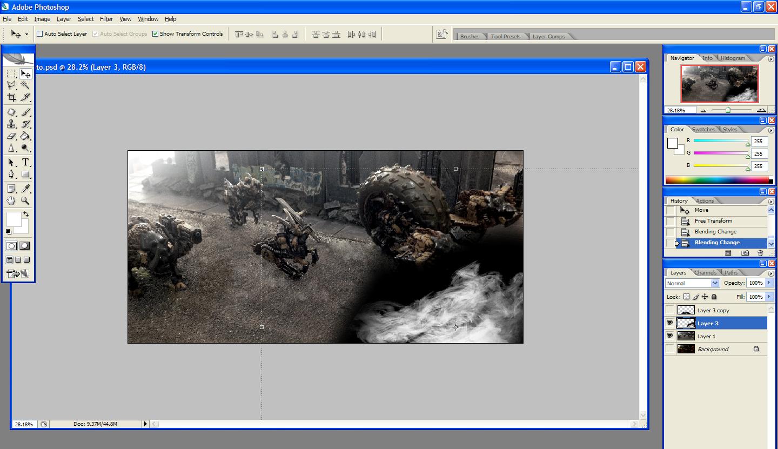Select the Rectangle shape tool
Viewport: 778px width, 449px height.
click(25, 175)
